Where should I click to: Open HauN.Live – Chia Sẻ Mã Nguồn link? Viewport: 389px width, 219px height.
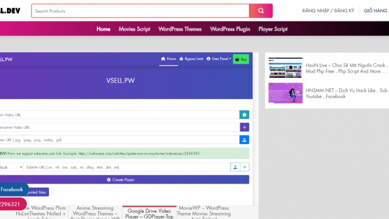(x=347, y=68)
